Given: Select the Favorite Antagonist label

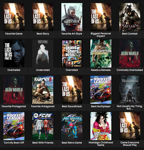Looking at the screenshot, I should [43, 106].
